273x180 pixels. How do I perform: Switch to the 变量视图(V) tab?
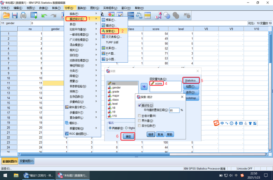click(27, 161)
